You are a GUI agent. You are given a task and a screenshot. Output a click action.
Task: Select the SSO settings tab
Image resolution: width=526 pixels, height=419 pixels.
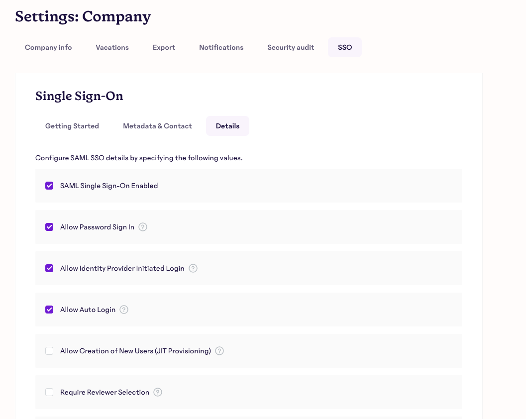[x=345, y=47]
